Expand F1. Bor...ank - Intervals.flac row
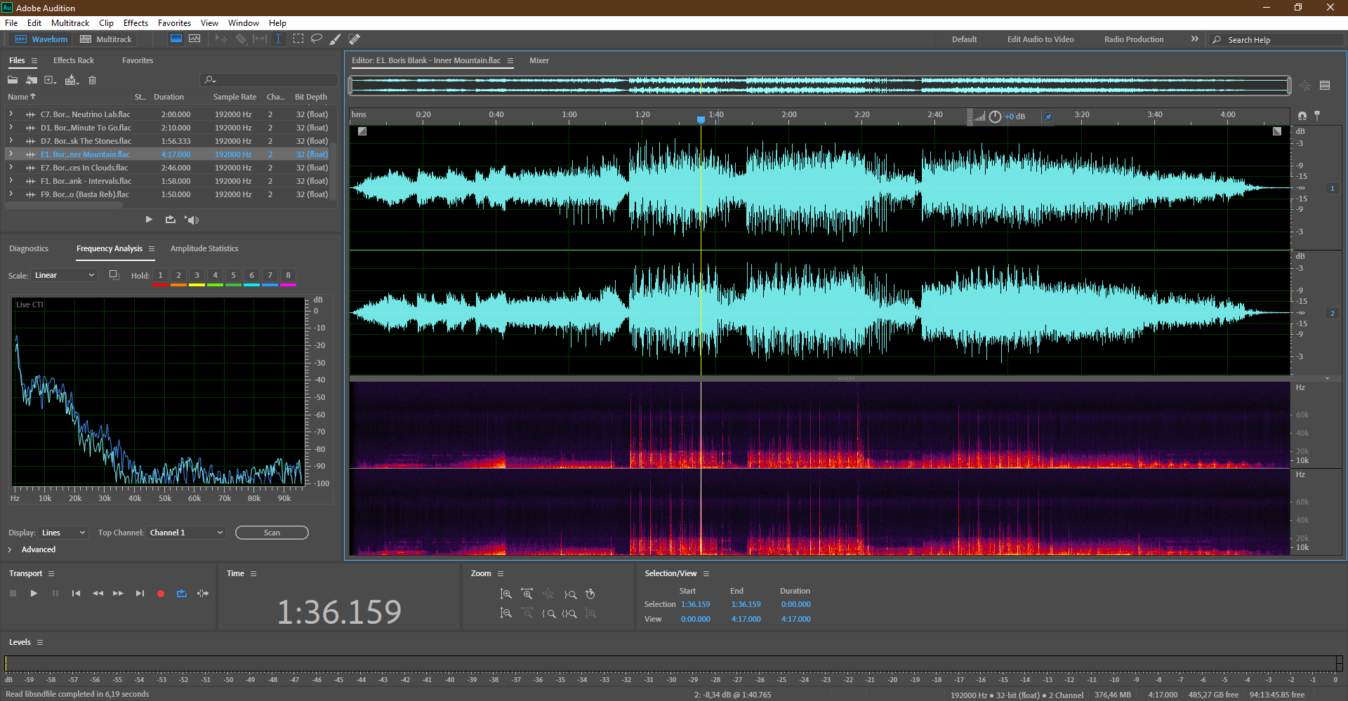 tap(11, 180)
